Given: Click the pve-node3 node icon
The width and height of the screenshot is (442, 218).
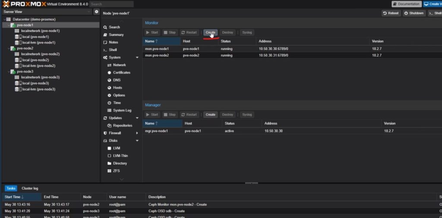Looking at the screenshot, I should [x=13, y=72].
